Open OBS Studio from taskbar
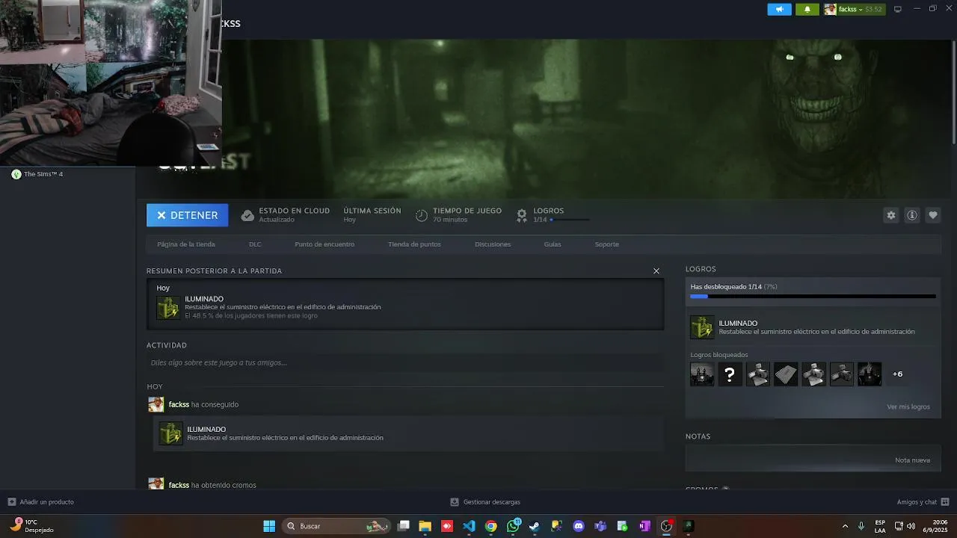Screen dimensions: 957x538 666,526
